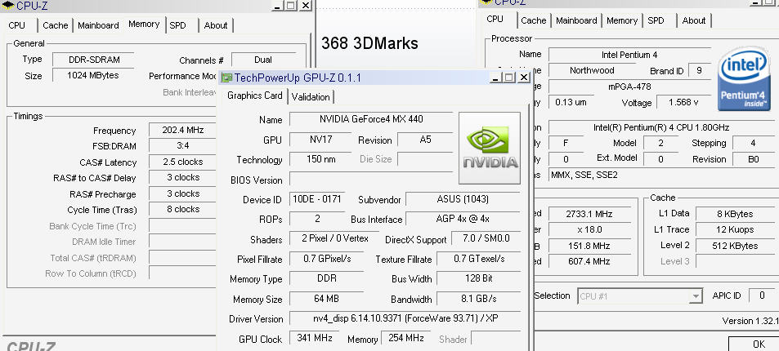Screen dimensions: 779x351
Task: Click the memory Size value 1024 MBytes
Action: [x=93, y=75]
